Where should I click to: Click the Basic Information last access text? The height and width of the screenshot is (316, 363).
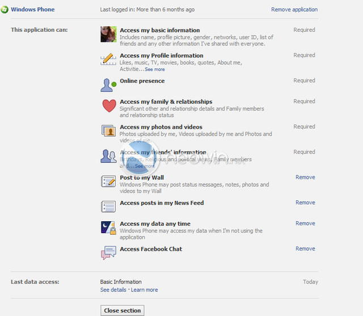[x=121, y=282]
